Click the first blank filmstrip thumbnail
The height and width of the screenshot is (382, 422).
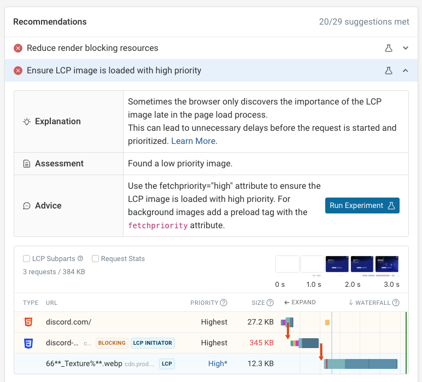coord(287,264)
